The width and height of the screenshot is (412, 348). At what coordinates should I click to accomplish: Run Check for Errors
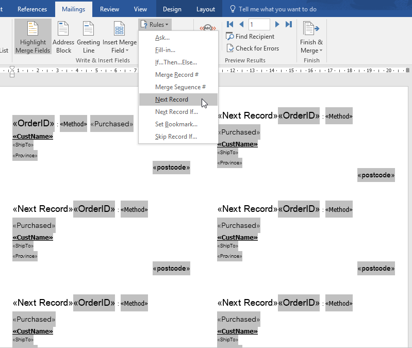point(253,48)
